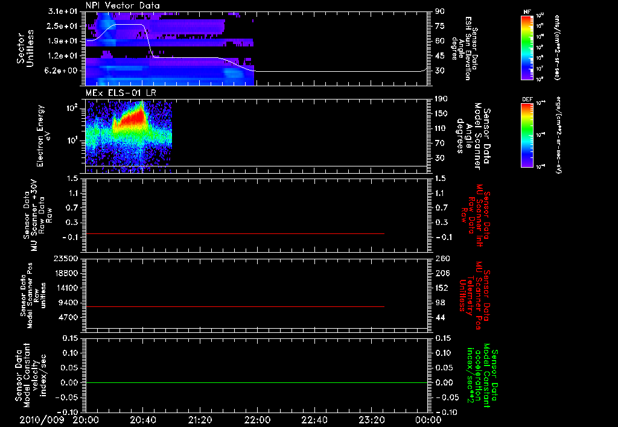Click the DEF rainbow color bar
The width and height of the screenshot is (618, 427).
[527, 135]
